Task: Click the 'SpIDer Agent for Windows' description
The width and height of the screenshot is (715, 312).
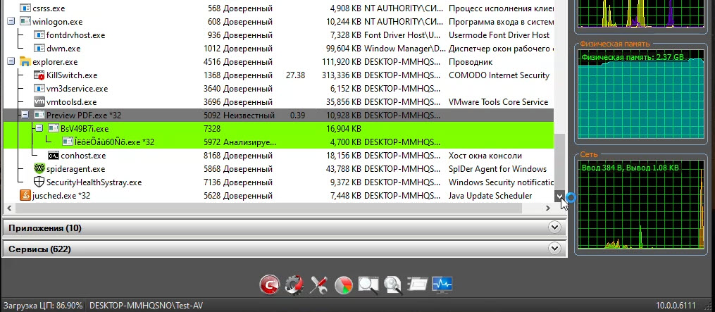Action: pos(497,169)
